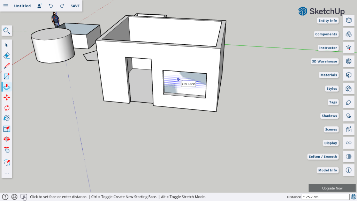Select the Paint Bucket tool
Image resolution: width=357 pixels, height=201 pixels.
click(x=7, y=118)
